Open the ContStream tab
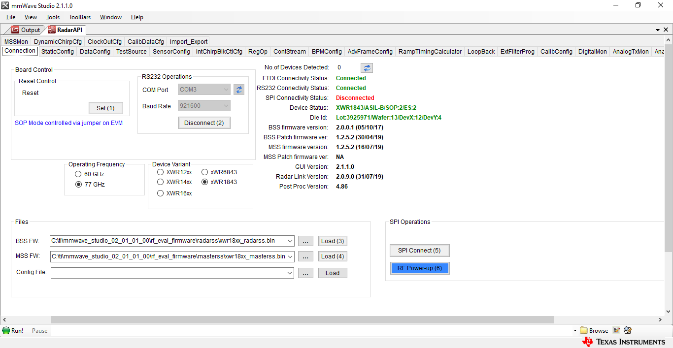This screenshot has width=673, height=348. pos(290,51)
